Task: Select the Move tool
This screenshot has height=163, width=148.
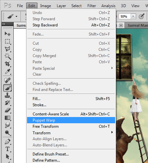Action: click(7, 34)
